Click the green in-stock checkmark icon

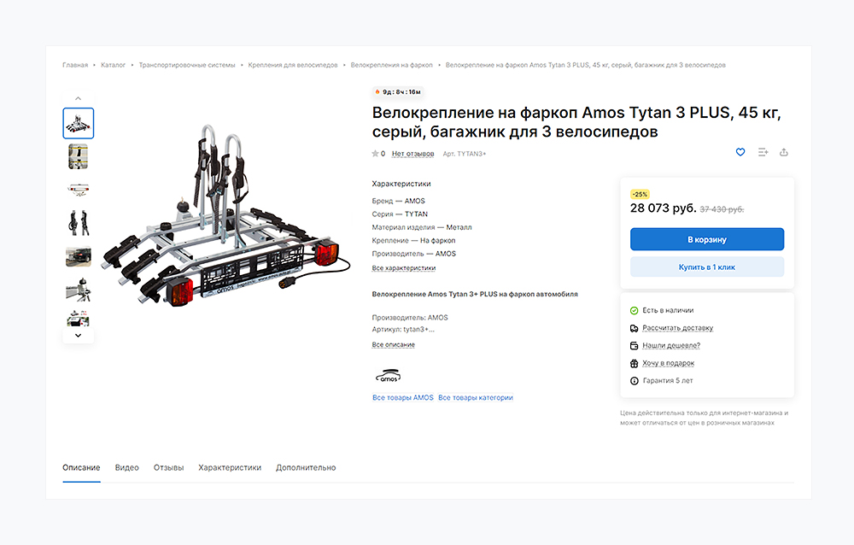tap(634, 311)
